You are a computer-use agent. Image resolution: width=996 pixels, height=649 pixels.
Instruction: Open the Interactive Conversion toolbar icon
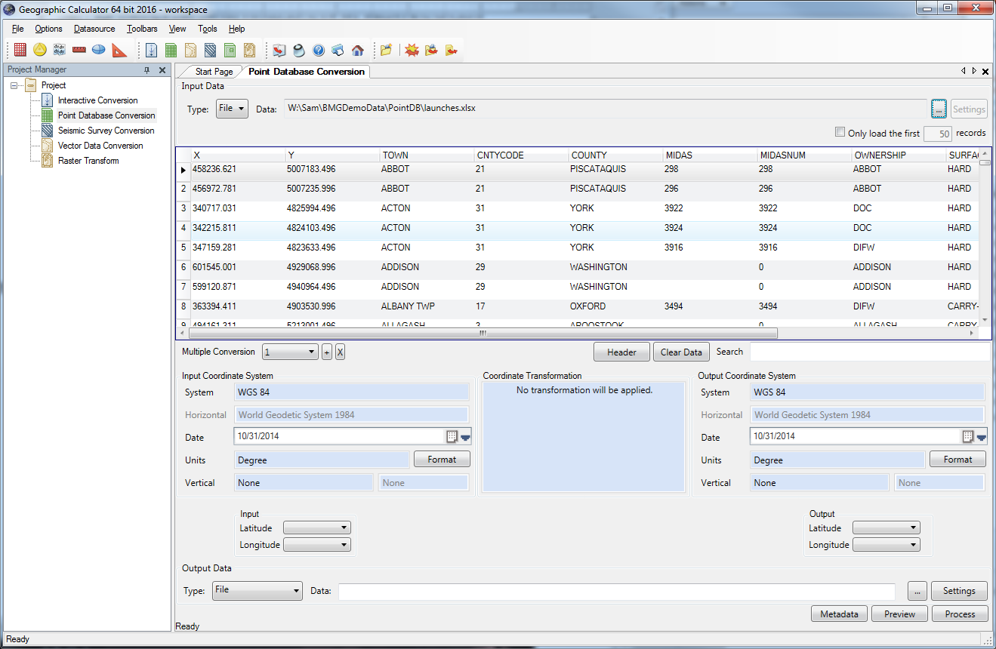(x=151, y=50)
